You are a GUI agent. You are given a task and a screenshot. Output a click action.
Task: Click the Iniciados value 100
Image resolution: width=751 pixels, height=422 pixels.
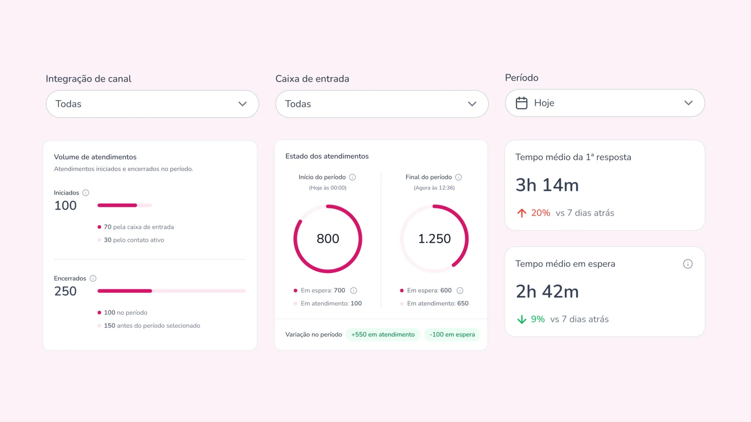65,206
